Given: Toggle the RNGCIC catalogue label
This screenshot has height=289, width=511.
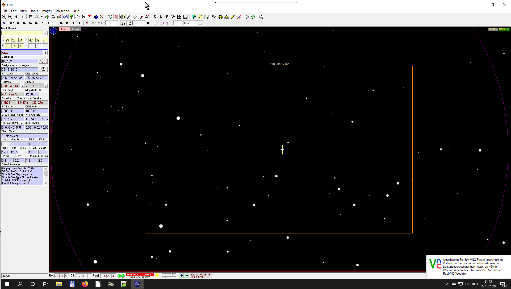Looking at the screenshot, I should tap(504, 29).
